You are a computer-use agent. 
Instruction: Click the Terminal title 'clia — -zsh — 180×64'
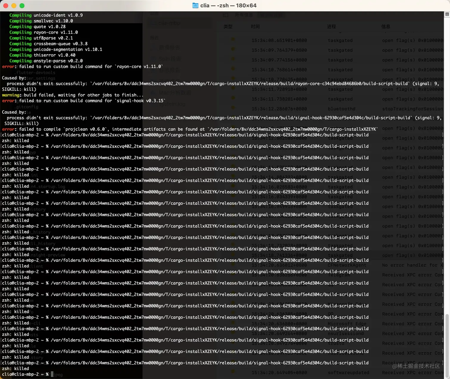click(x=228, y=5)
